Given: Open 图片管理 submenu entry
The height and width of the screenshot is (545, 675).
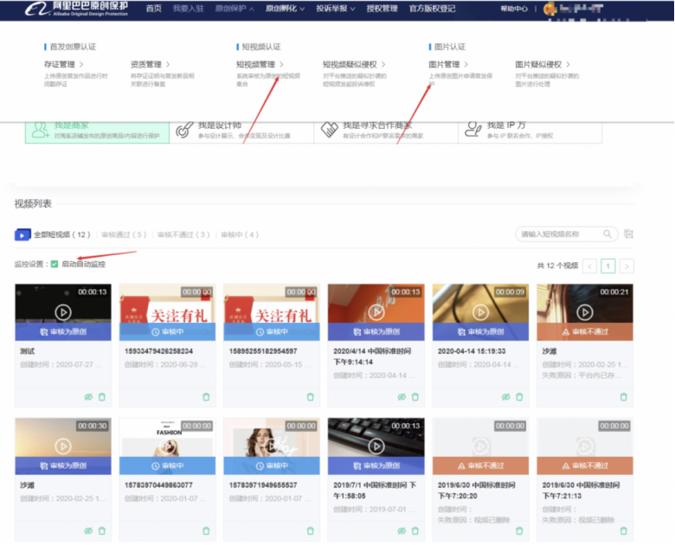Looking at the screenshot, I should click(x=448, y=64).
